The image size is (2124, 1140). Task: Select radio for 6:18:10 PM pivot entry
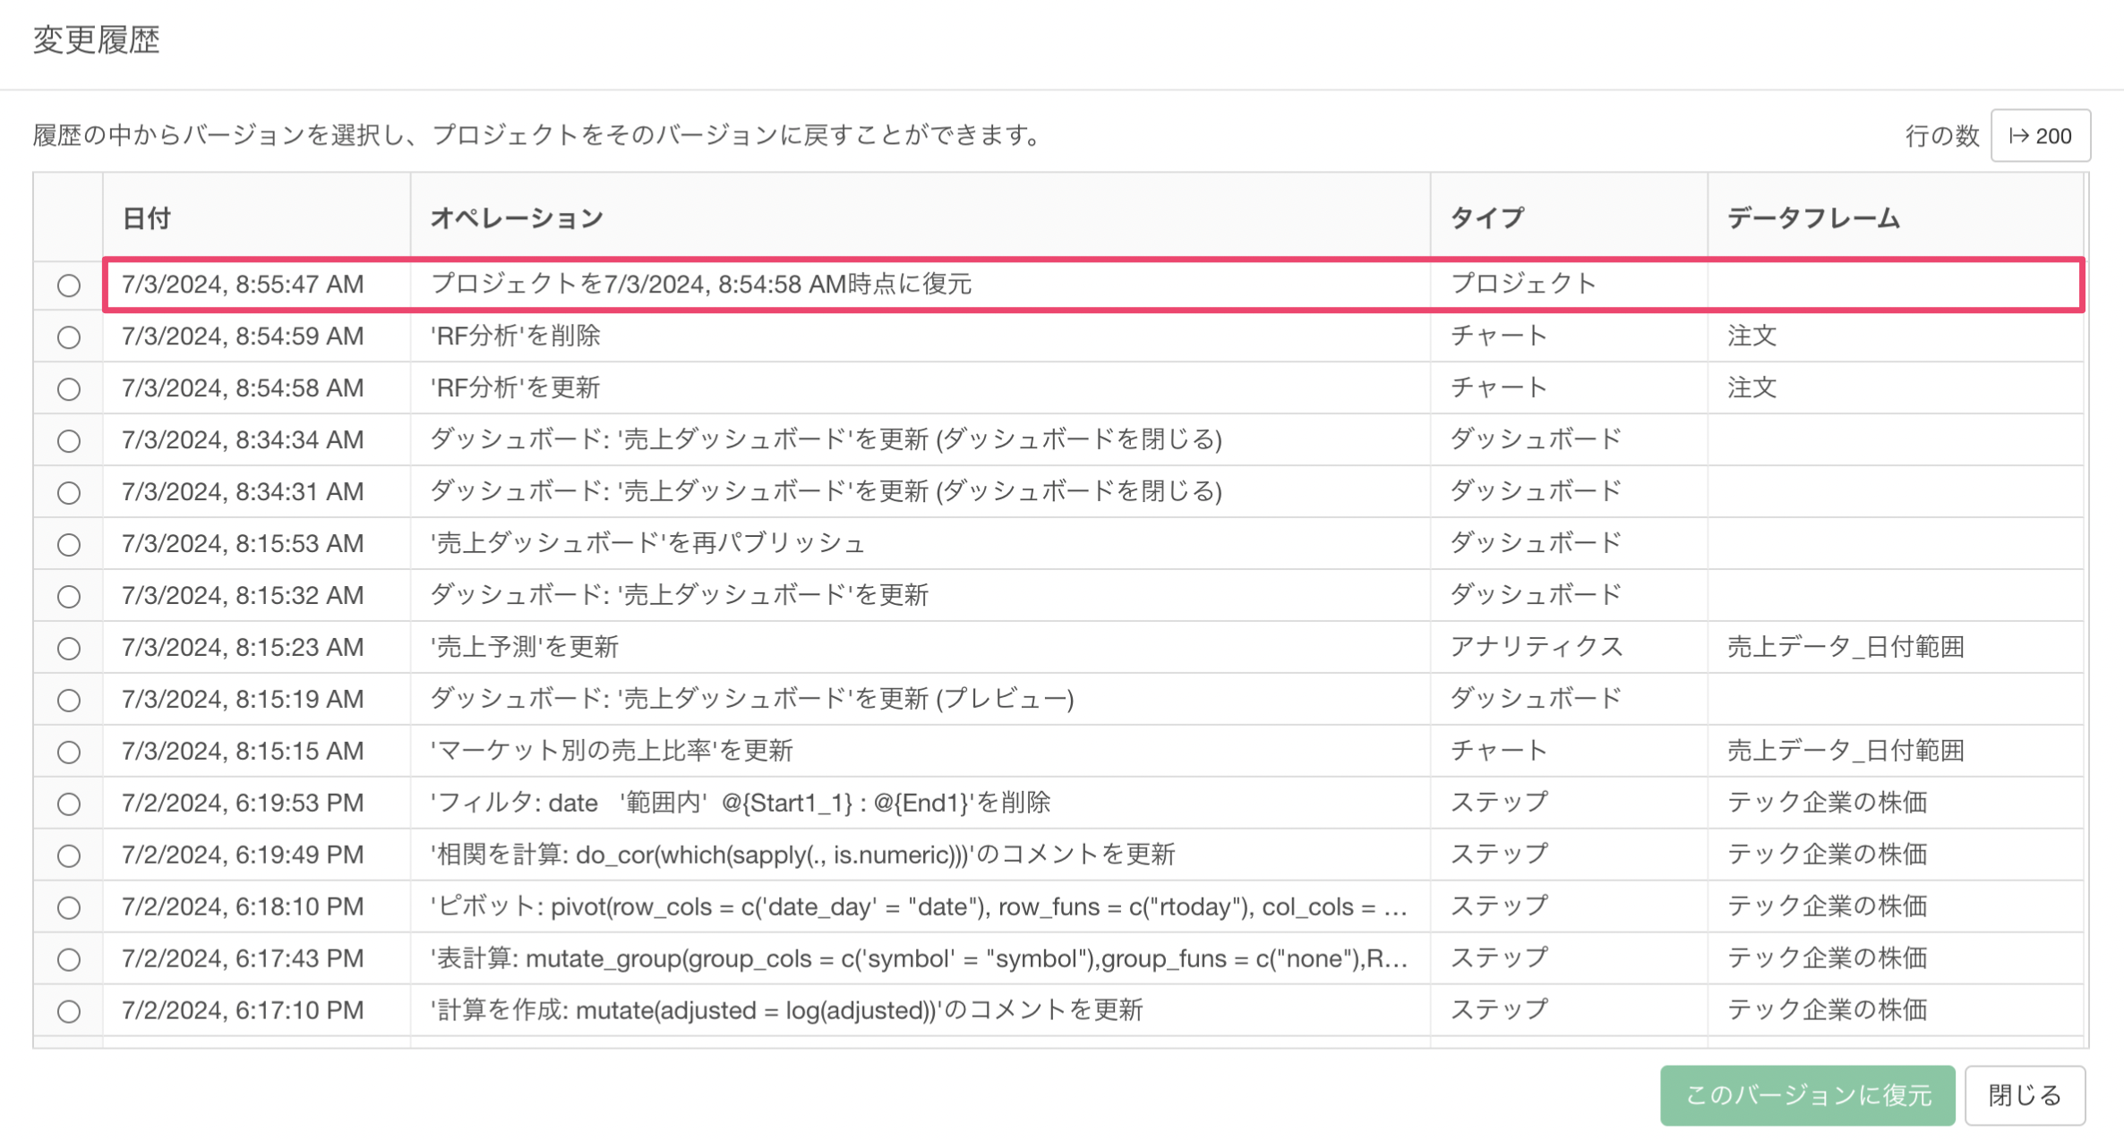click(x=69, y=908)
